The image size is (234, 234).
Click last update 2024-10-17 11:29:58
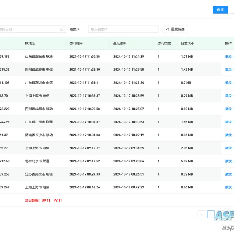(129, 70)
